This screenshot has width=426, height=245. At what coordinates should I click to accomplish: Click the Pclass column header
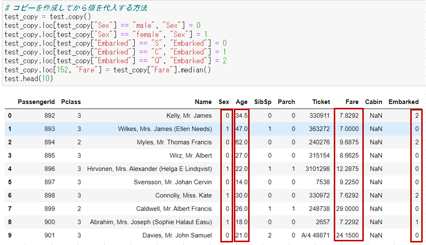[x=71, y=102]
